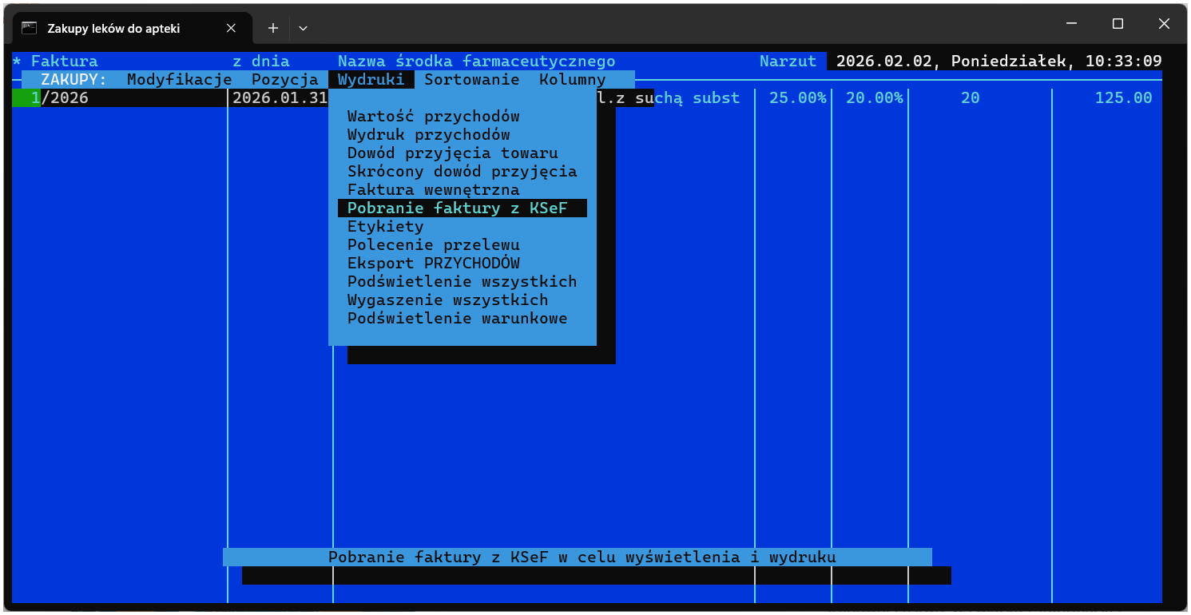This screenshot has width=1191, height=615.
Task: Select Faktura wewnętrzna option
Action: [x=434, y=190]
